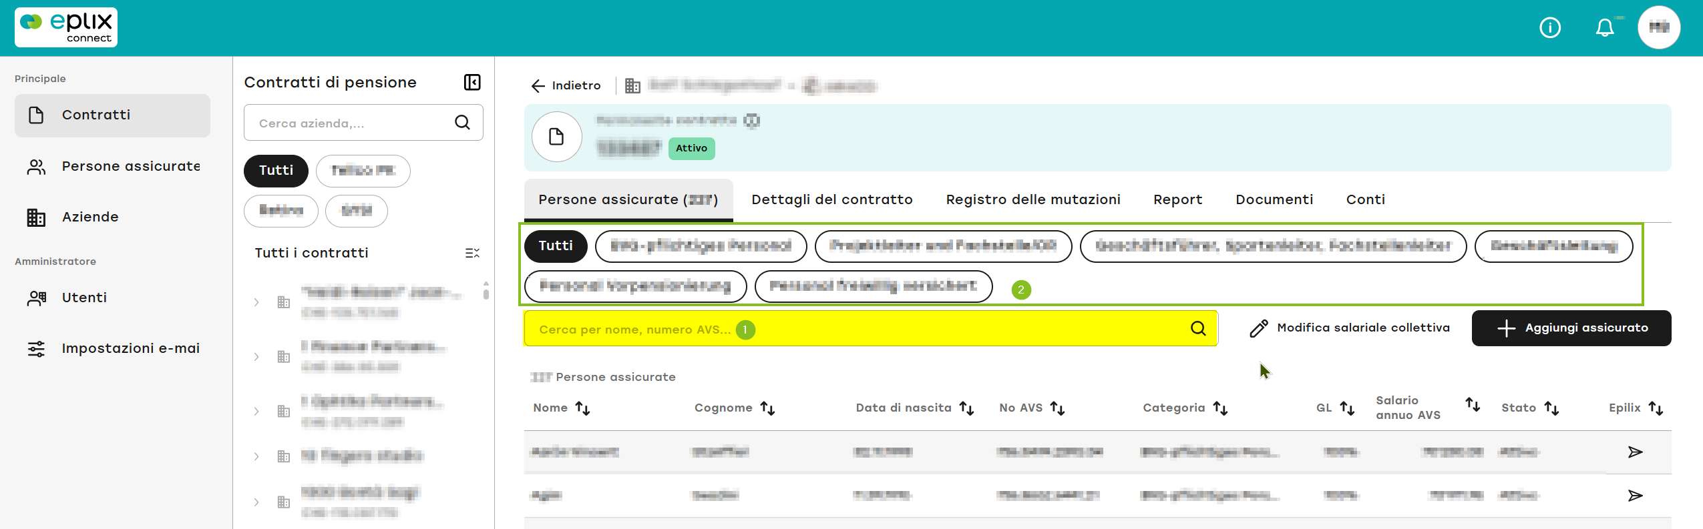Image resolution: width=1703 pixels, height=529 pixels.
Task: Select Tutti category filter chip
Action: coord(556,246)
